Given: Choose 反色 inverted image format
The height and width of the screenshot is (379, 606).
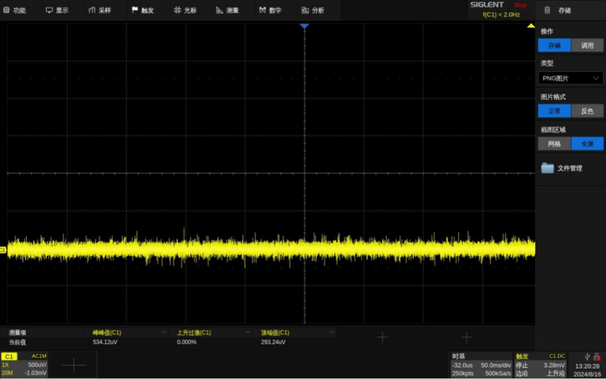Looking at the screenshot, I should coord(587,111).
